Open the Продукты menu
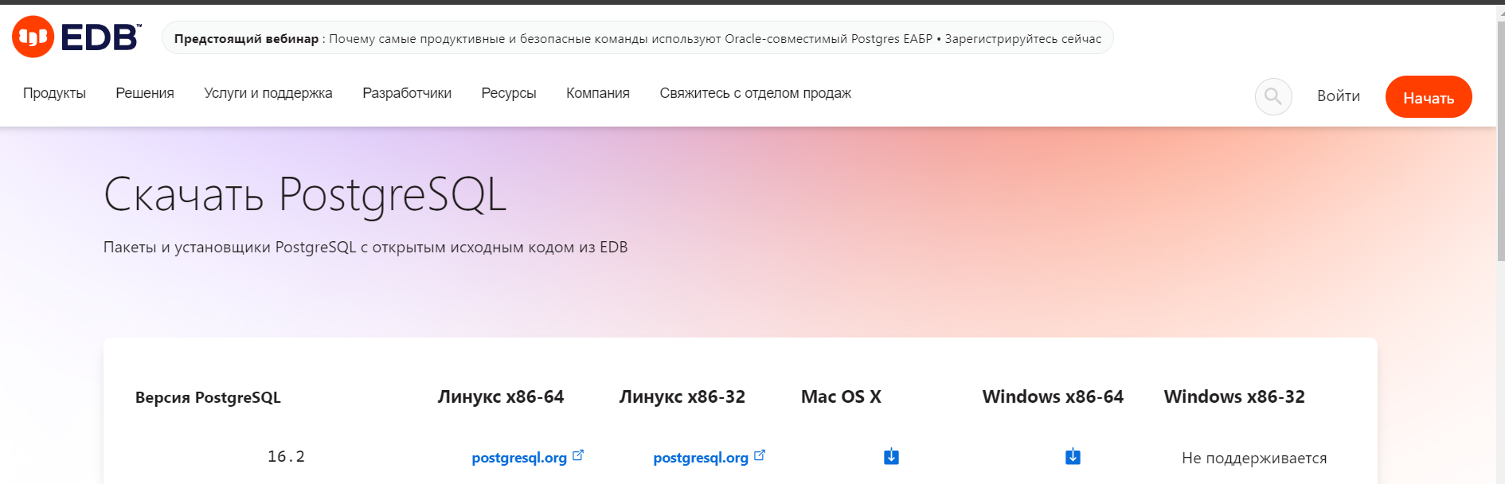Screen dimensions: 1505x484 click(54, 93)
